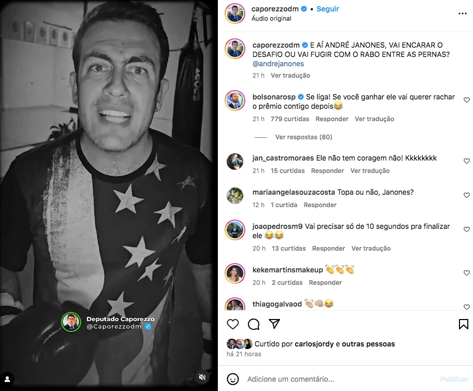
Task: Like bolsonarosp's comment
Action: point(466,100)
